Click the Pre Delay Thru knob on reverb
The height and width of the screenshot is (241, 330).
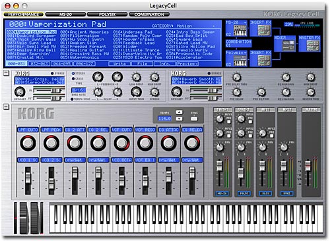click(236, 77)
